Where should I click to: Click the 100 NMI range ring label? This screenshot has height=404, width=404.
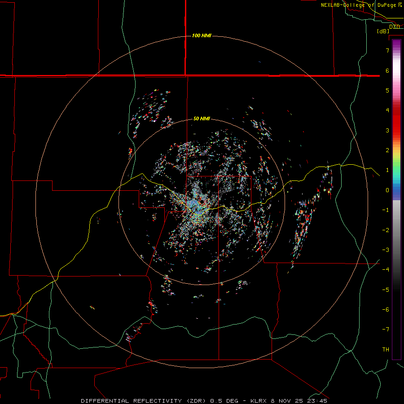[202, 35]
